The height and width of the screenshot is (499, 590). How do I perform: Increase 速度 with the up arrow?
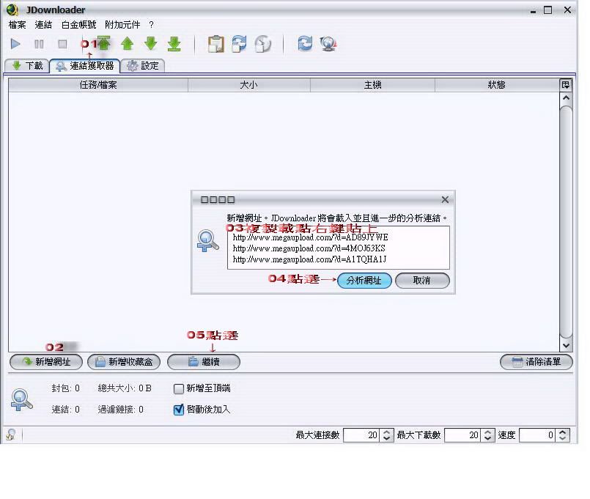pos(562,432)
